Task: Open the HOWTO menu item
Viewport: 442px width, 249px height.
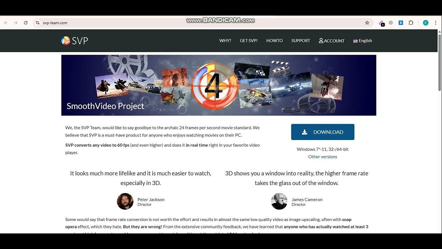Action: pyautogui.click(x=275, y=41)
